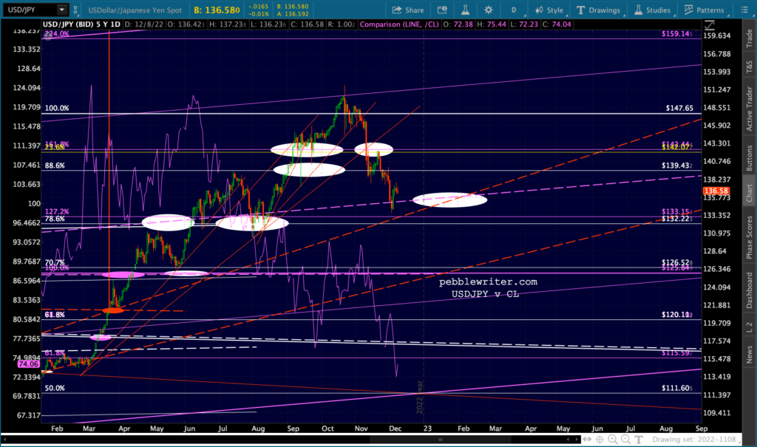The width and height of the screenshot is (757, 447).
Task: Open the list menu icon at top right
Action: click(x=744, y=10)
